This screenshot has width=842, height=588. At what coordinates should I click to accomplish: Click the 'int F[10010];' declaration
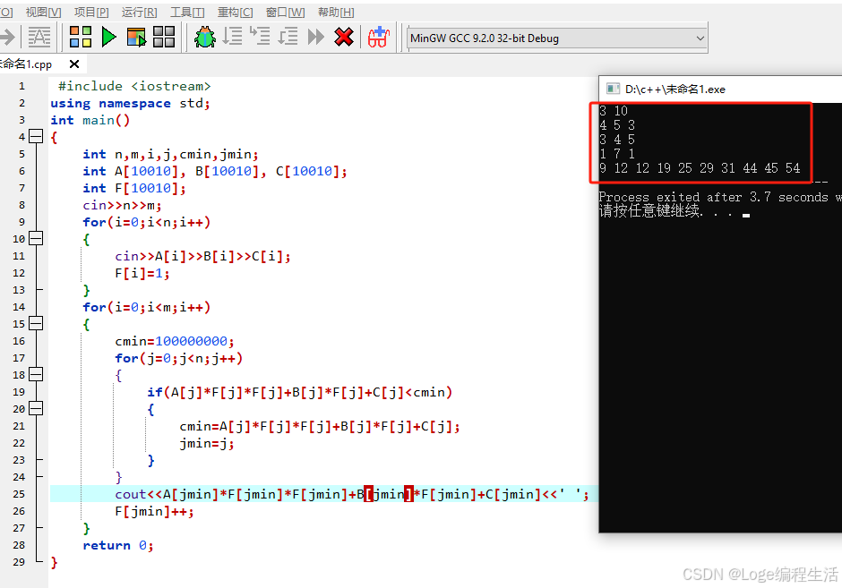click(134, 188)
